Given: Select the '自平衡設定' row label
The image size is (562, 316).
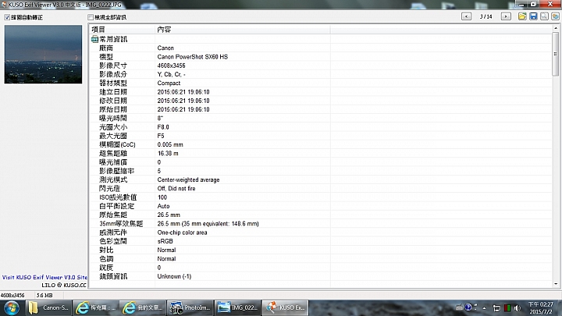Looking at the screenshot, I should pyautogui.click(x=117, y=206).
